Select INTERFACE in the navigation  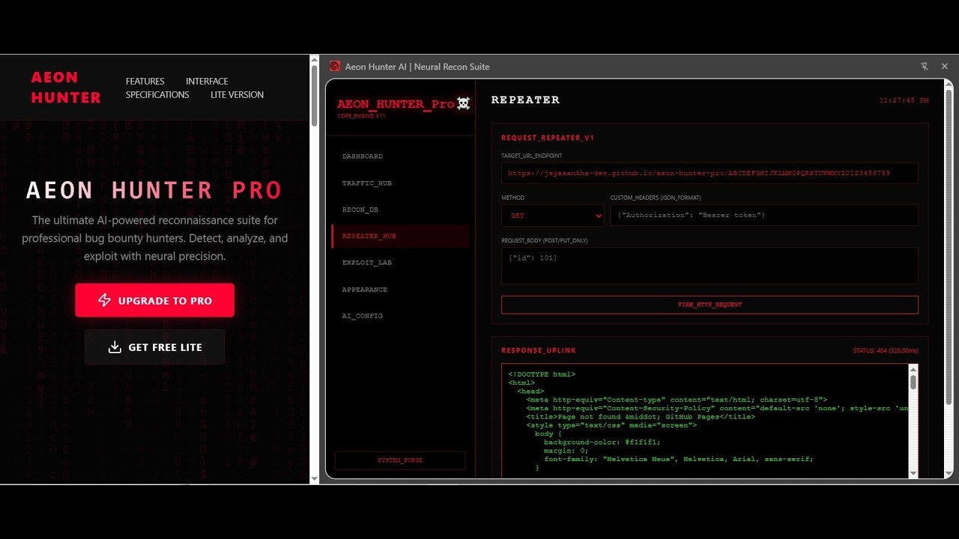(x=206, y=81)
